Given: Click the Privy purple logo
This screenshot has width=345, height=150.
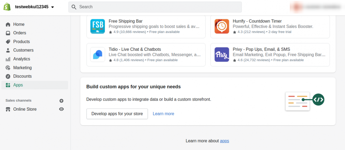Looking at the screenshot, I should pos(222,55).
